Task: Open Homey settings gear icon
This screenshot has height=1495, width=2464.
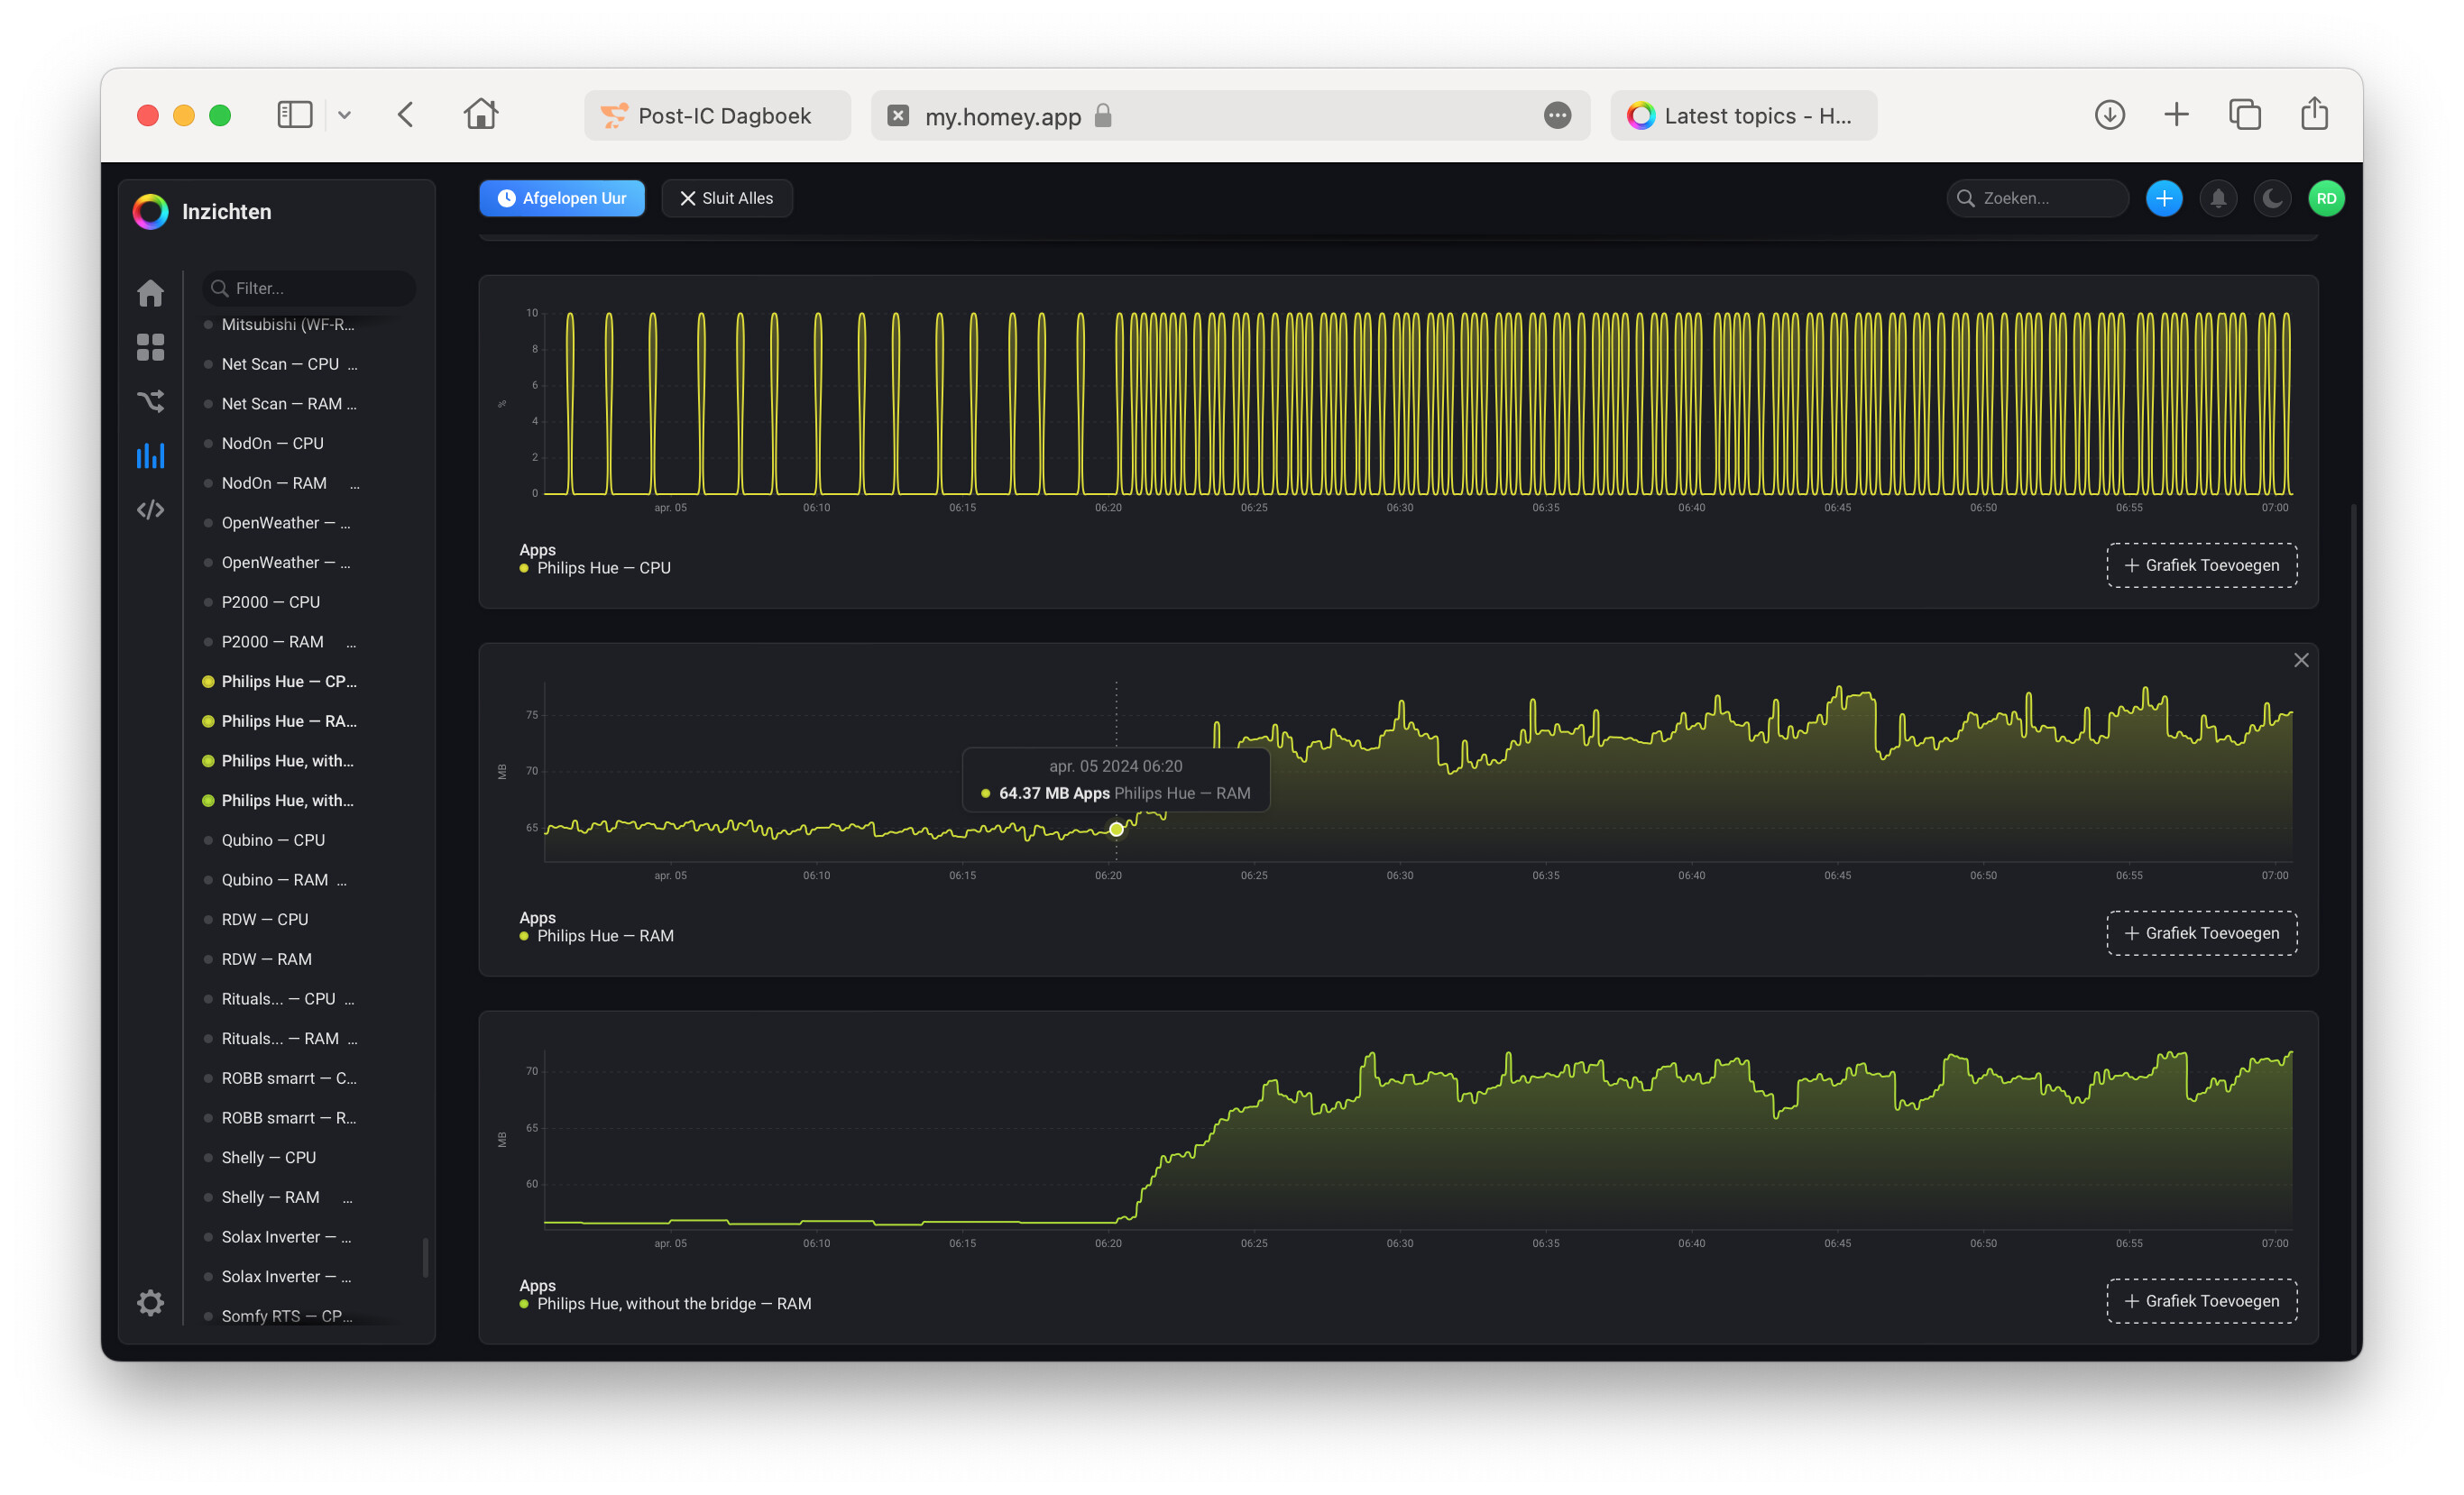Action: [x=150, y=1302]
